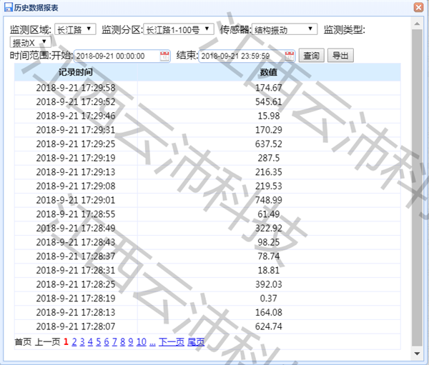Go to page 5
The image size is (429, 365).
click(x=99, y=341)
